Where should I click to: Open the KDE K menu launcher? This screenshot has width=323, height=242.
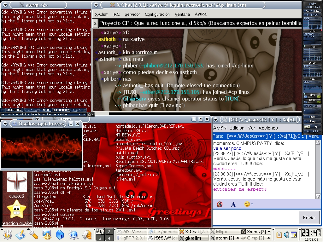pyautogui.click(x=7, y=234)
